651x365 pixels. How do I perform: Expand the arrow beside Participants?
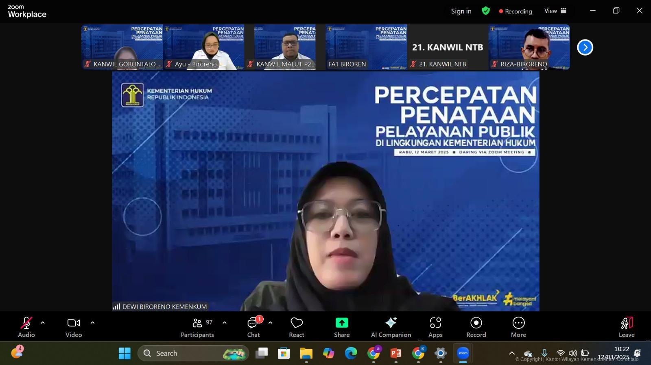click(224, 323)
